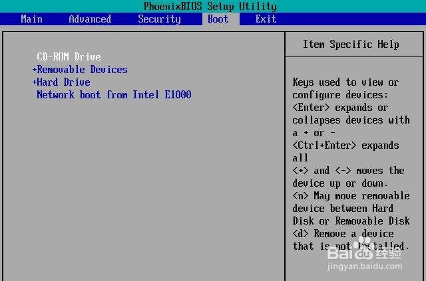Select the Hard Drive boot entry
426x281 pixels.
point(63,82)
